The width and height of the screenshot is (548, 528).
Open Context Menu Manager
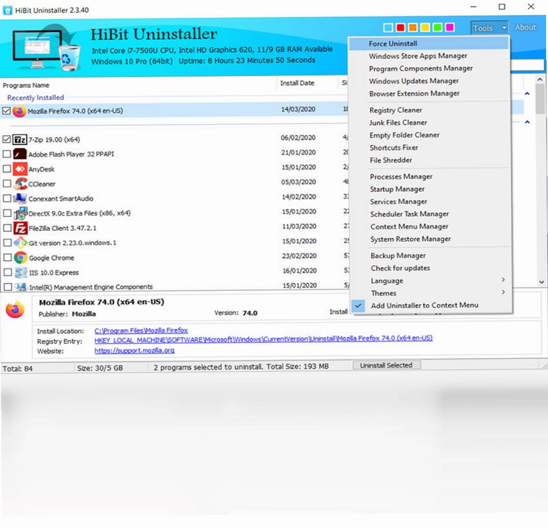click(x=409, y=227)
